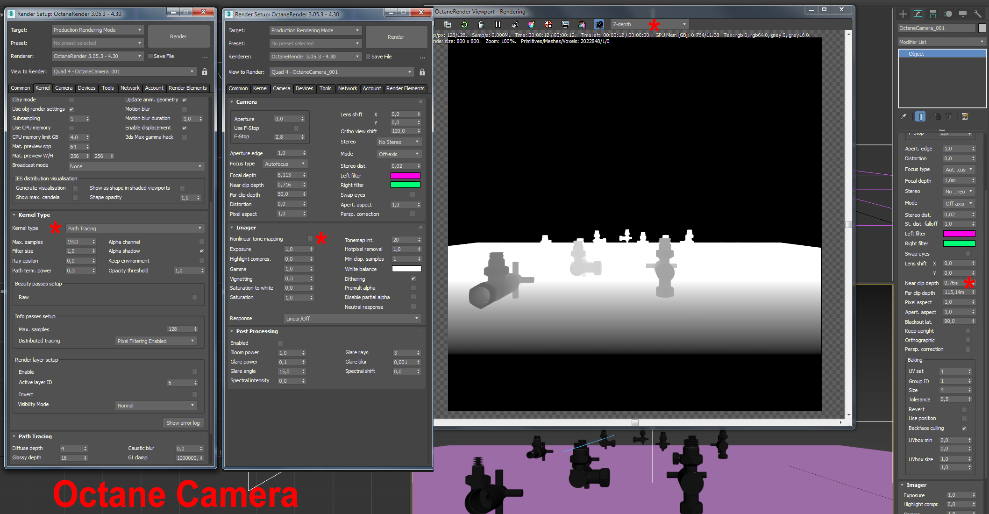Image resolution: width=989 pixels, height=514 pixels.
Task: Open the Utilities wrench panel tab
Action: pyautogui.click(x=977, y=14)
